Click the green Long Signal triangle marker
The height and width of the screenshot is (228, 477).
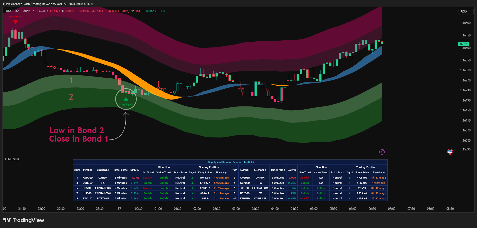(126, 99)
